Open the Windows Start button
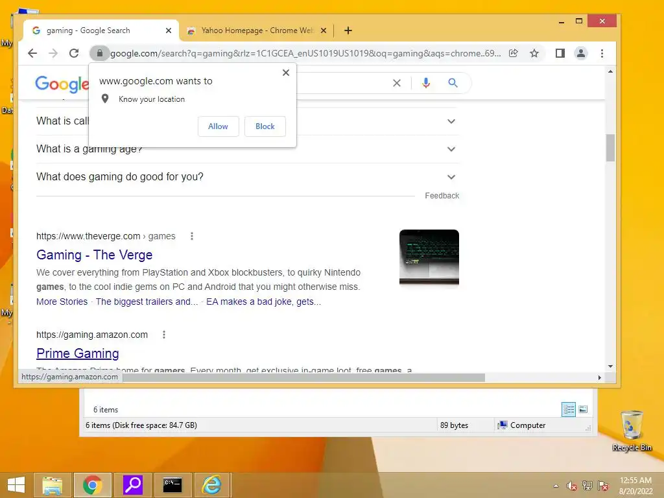Viewport: 664px width, 498px height. coord(16,485)
